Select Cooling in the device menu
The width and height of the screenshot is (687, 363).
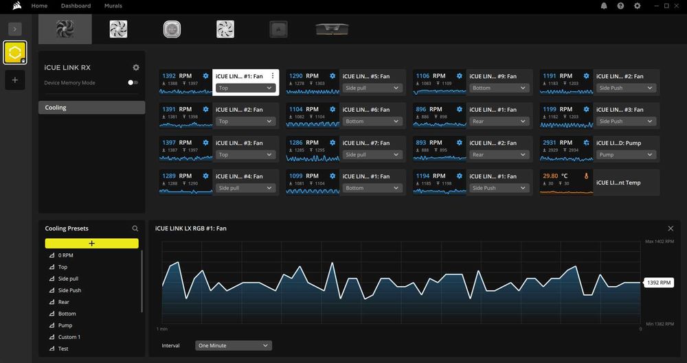(x=91, y=107)
